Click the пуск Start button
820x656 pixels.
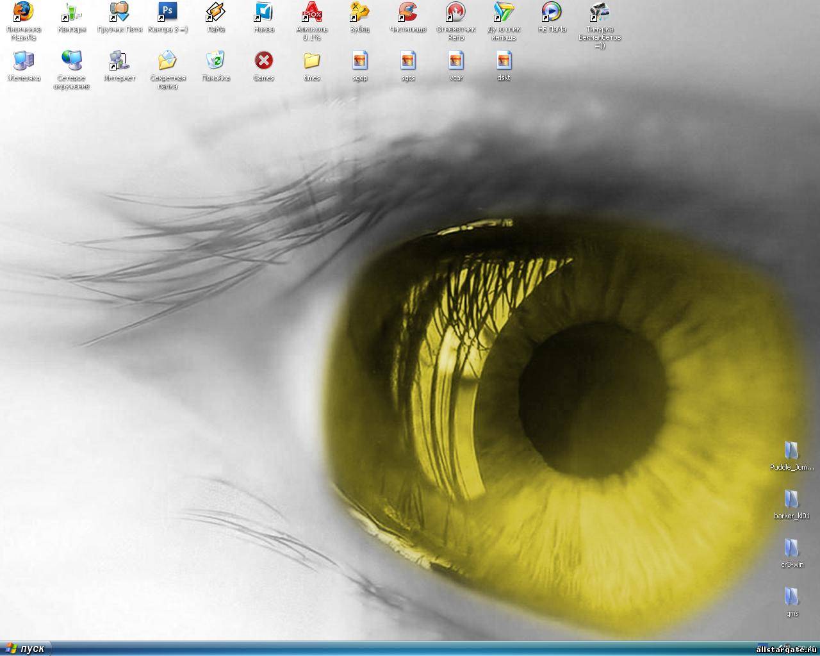coord(26,648)
